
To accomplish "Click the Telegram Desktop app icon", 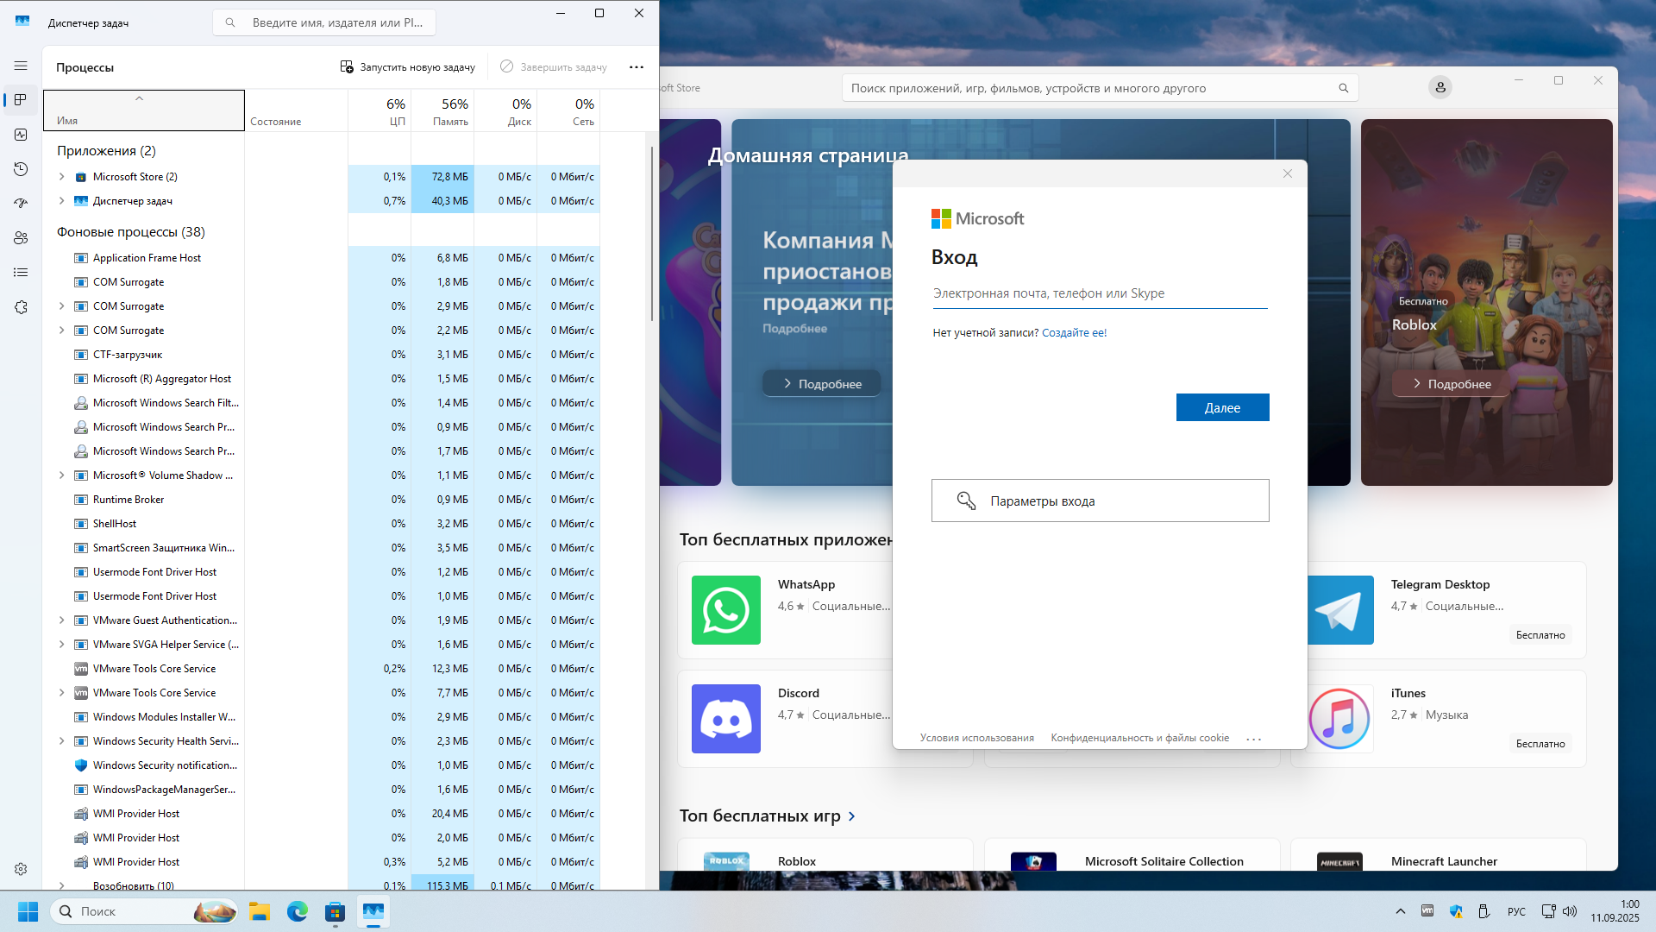I will pyautogui.click(x=1340, y=610).
